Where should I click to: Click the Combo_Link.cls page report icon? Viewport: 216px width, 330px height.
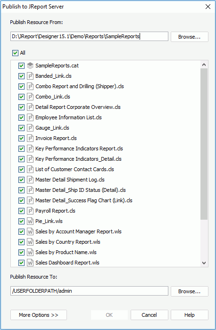(x=30, y=97)
